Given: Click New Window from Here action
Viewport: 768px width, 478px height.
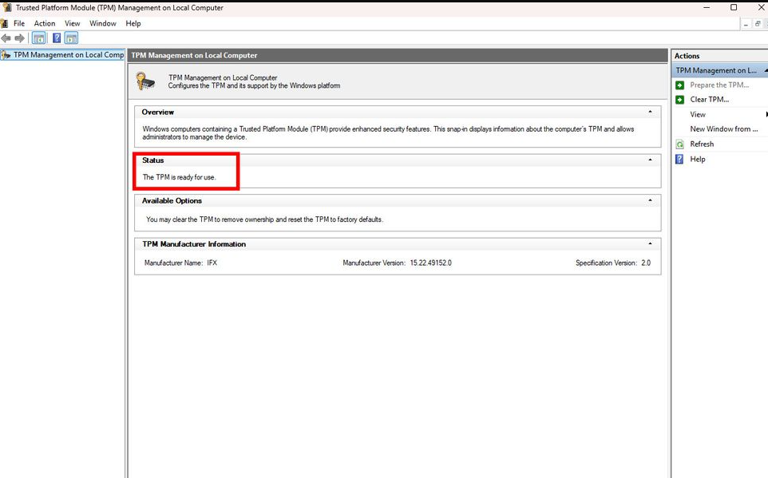Looking at the screenshot, I should coord(723,129).
